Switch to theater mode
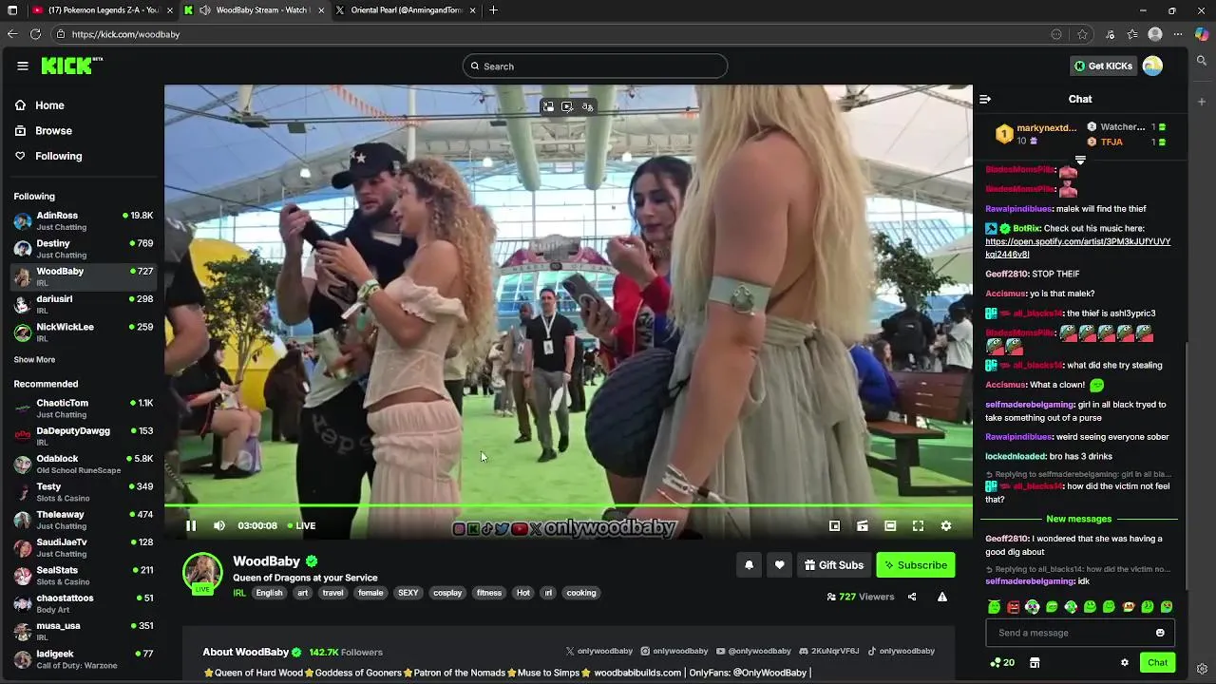 click(890, 525)
